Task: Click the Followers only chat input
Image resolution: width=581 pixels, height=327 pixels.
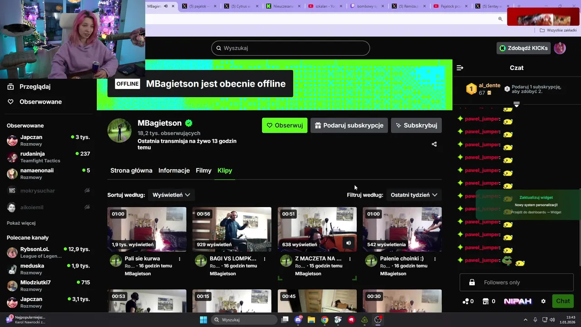Action: coord(517,282)
